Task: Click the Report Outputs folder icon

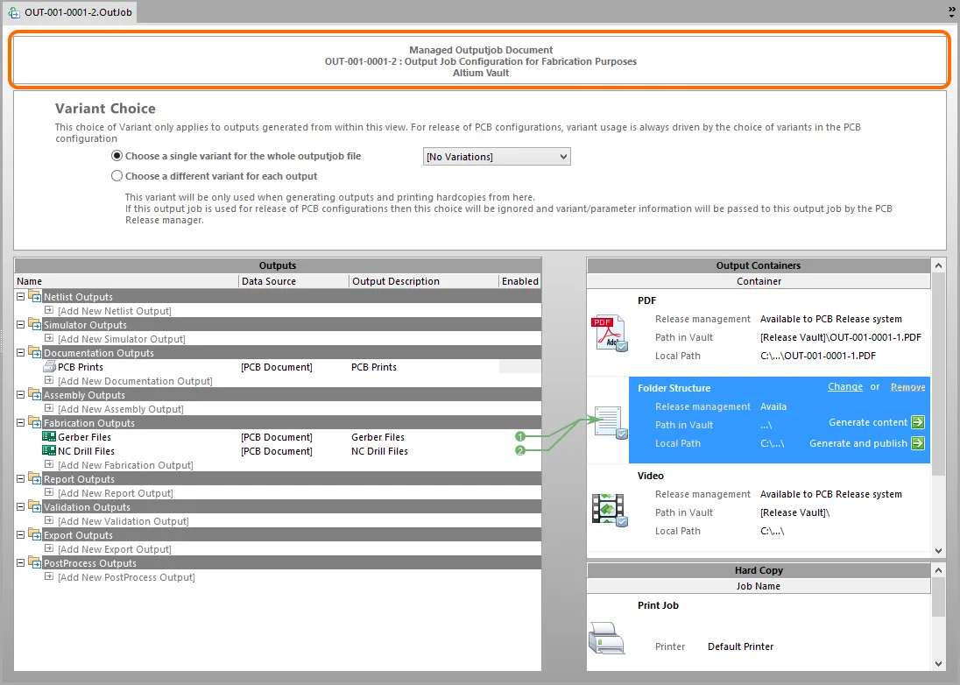Action: 35,478
